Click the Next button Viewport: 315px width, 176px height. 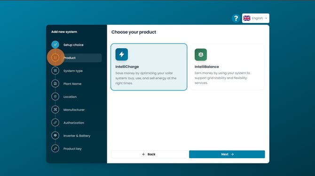pos(227,154)
